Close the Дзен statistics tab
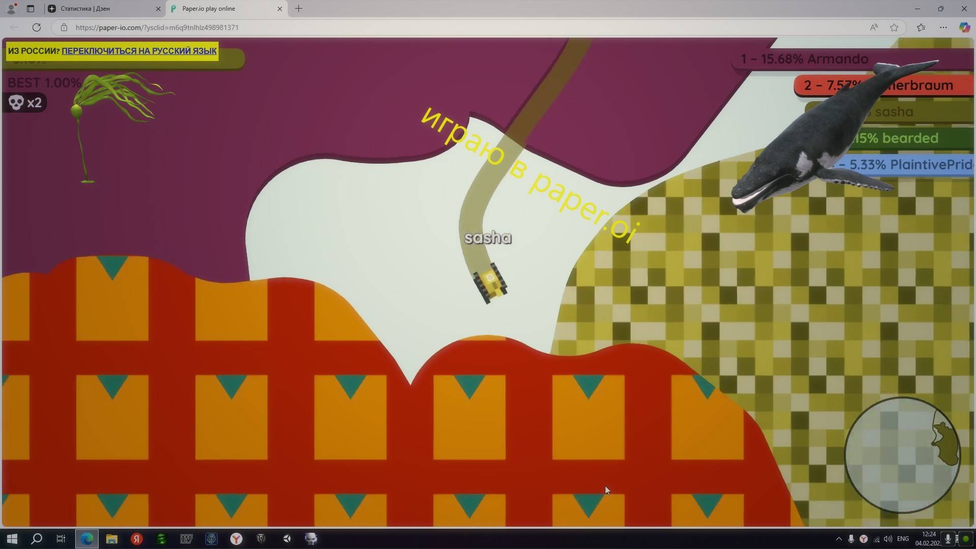Viewport: 976px width, 549px height. pos(158,9)
